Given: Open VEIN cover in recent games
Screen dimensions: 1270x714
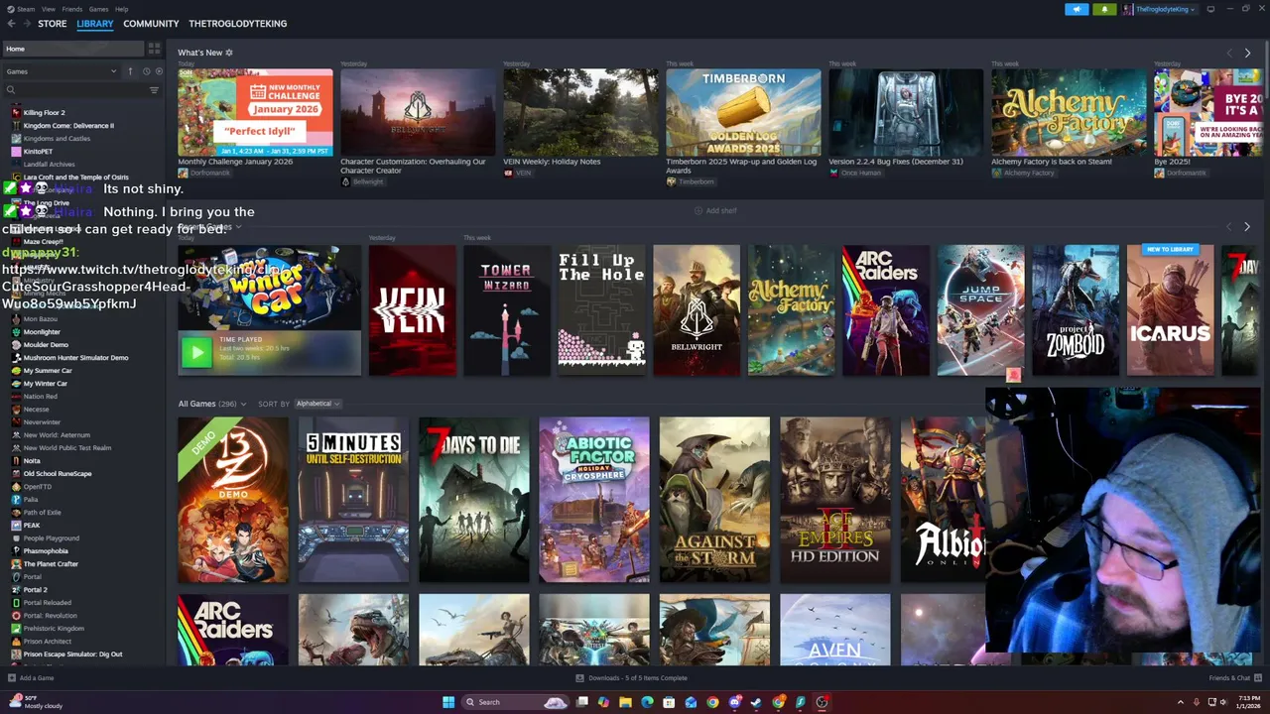Looking at the screenshot, I should tap(413, 310).
